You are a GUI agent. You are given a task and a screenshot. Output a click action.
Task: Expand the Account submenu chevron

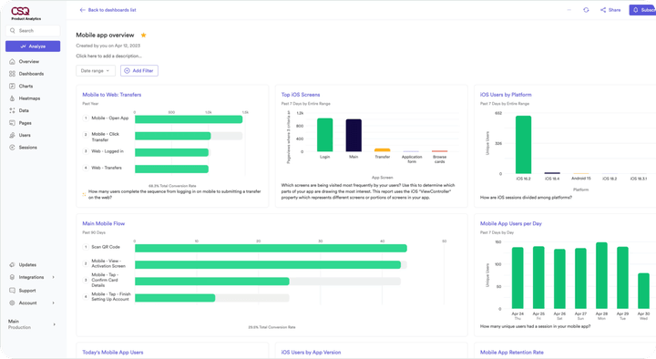[x=53, y=303]
